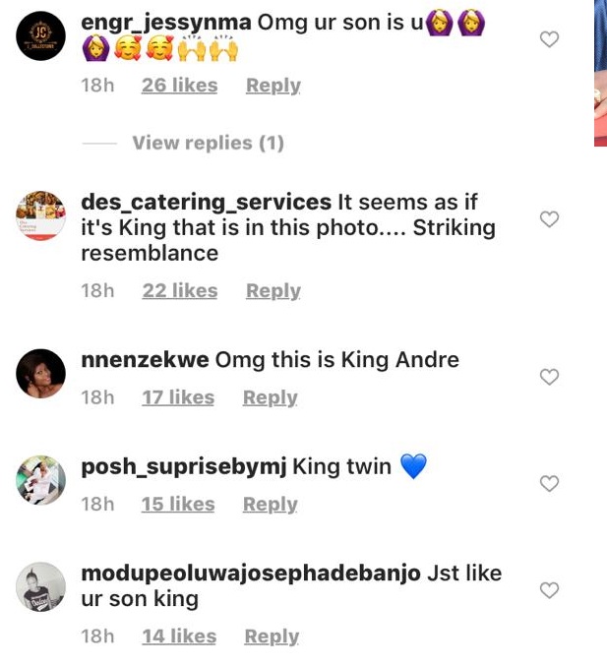View the 26 likes on first comment
The height and width of the screenshot is (666, 607).
click(x=179, y=86)
